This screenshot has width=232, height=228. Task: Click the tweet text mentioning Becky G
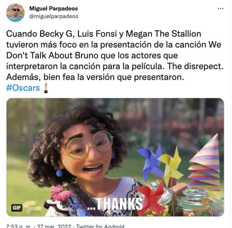(x=115, y=55)
